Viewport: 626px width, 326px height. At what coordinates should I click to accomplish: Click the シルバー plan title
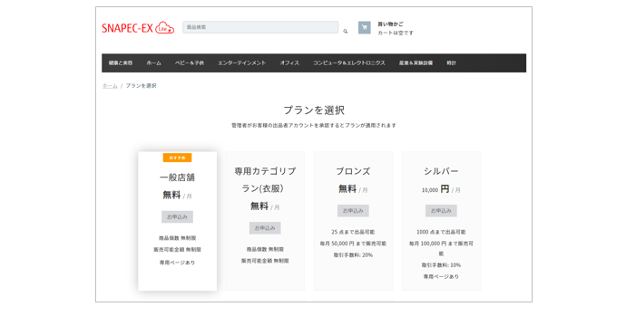pos(441,171)
